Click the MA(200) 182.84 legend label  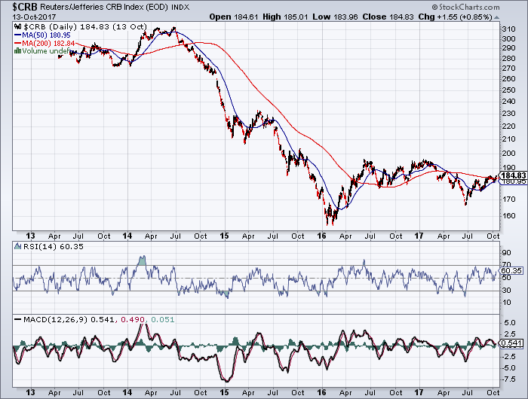click(48, 44)
